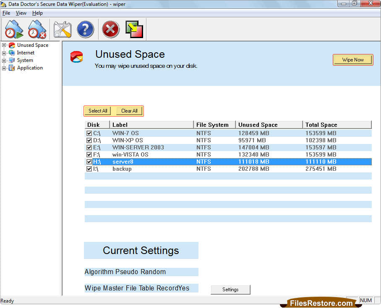Screen dimensions: 381x308
Task: Sort by the Unused Space column header
Action: click(269, 125)
